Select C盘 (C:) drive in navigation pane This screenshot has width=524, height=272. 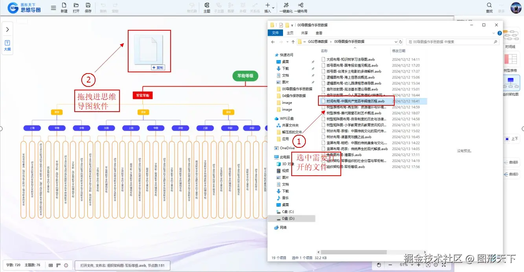coord(288,211)
